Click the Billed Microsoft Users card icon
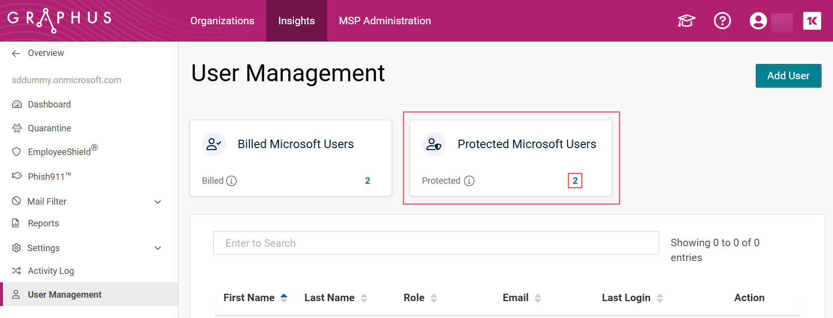Image resolution: width=833 pixels, height=318 pixels. (x=214, y=144)
